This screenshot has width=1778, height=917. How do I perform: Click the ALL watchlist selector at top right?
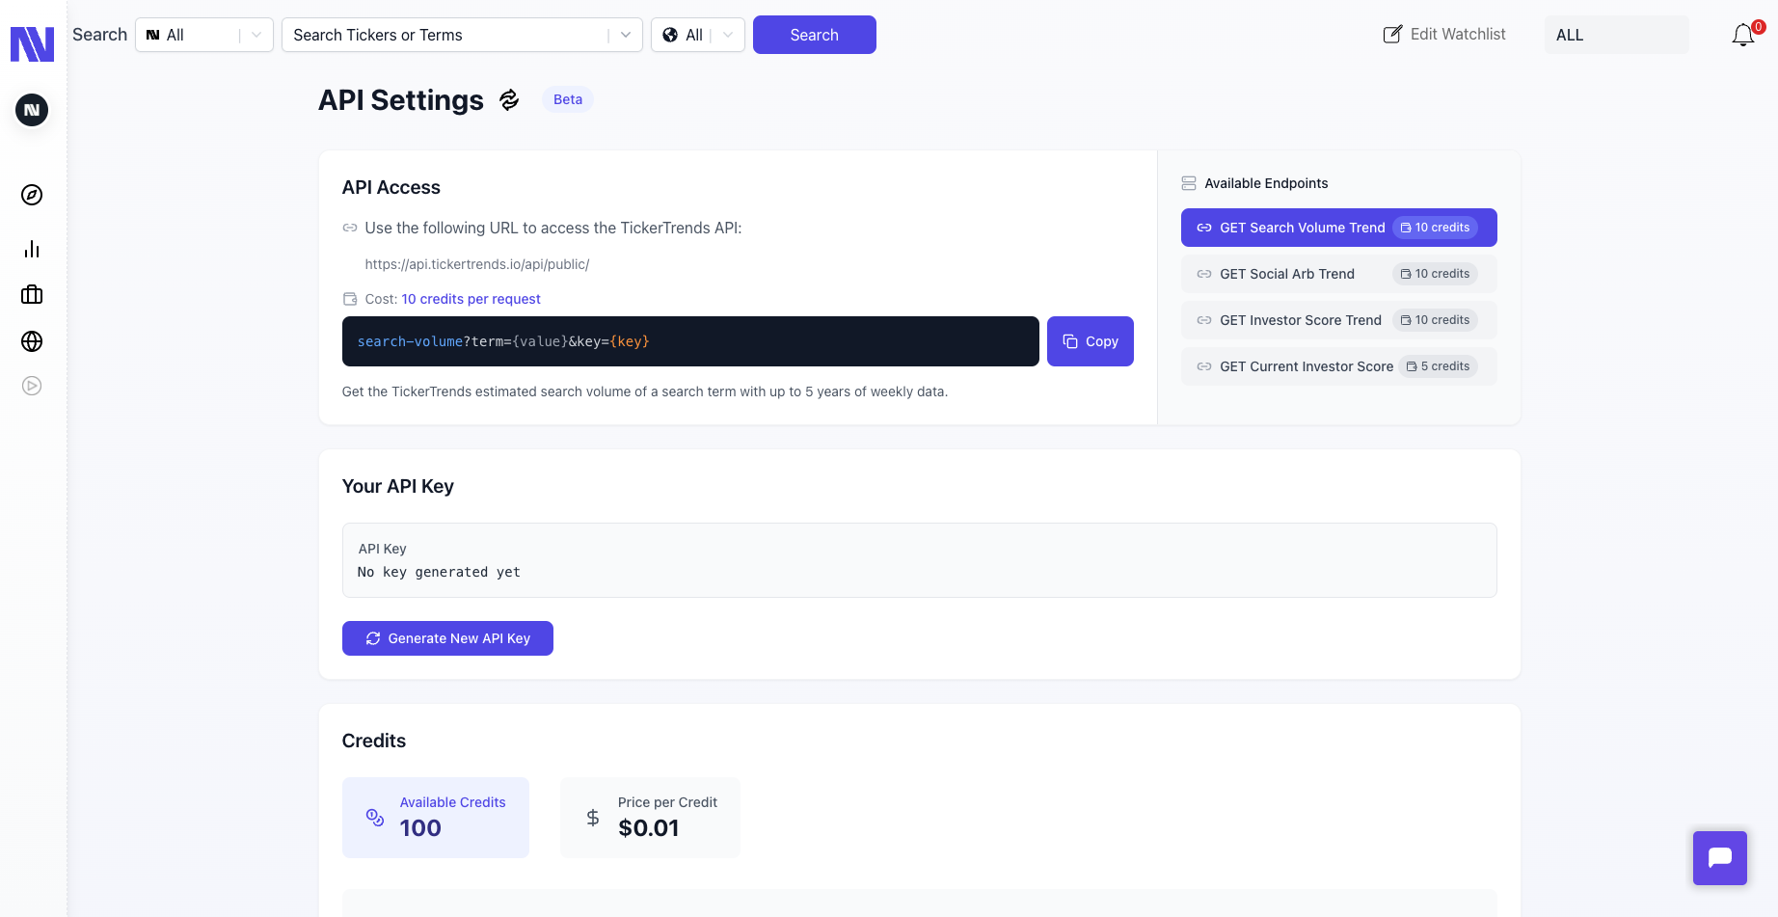1616,35
